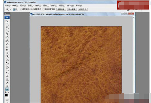151x103 pixels.
Task: Enable resize windows to fit checkbox
Action: pos(21,10)
